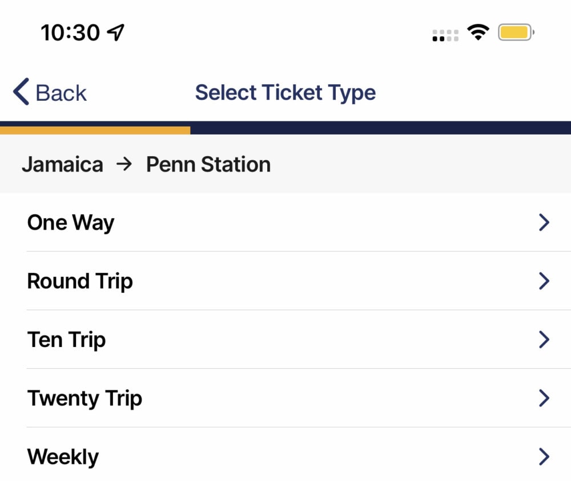Screen dimensions: 571x481
Task: Open the Ten Trip chevron
Action: 544,339
